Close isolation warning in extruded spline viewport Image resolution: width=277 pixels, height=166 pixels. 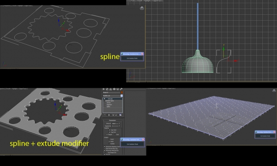pos(143,140)
